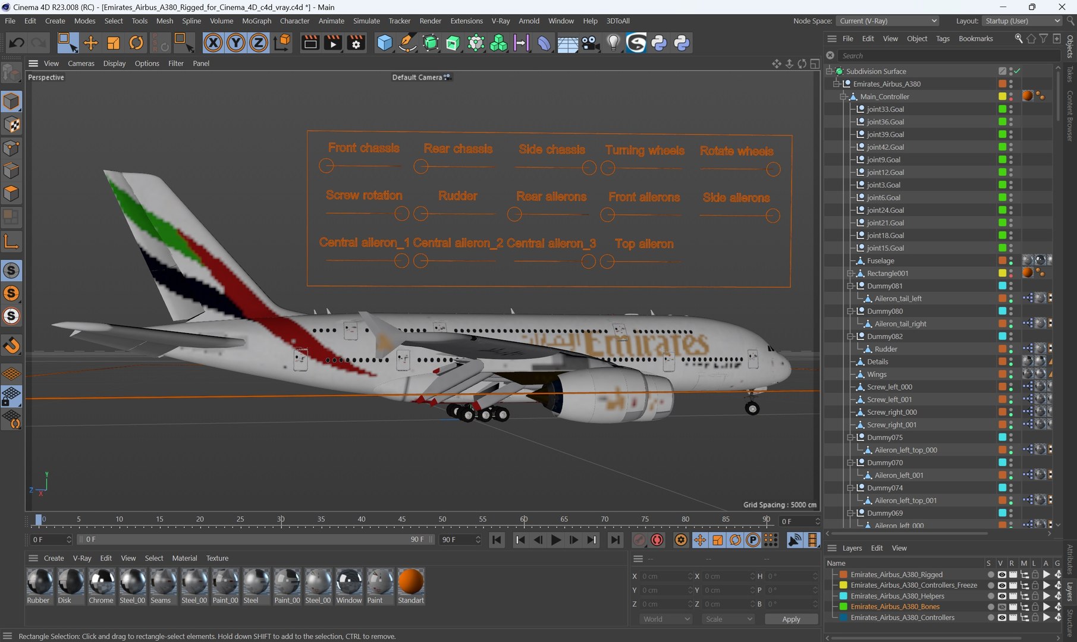Open viewport Cameras menu
This screenshot has width=1077, height=642.
pyautogui.click(x=81, y=64)
